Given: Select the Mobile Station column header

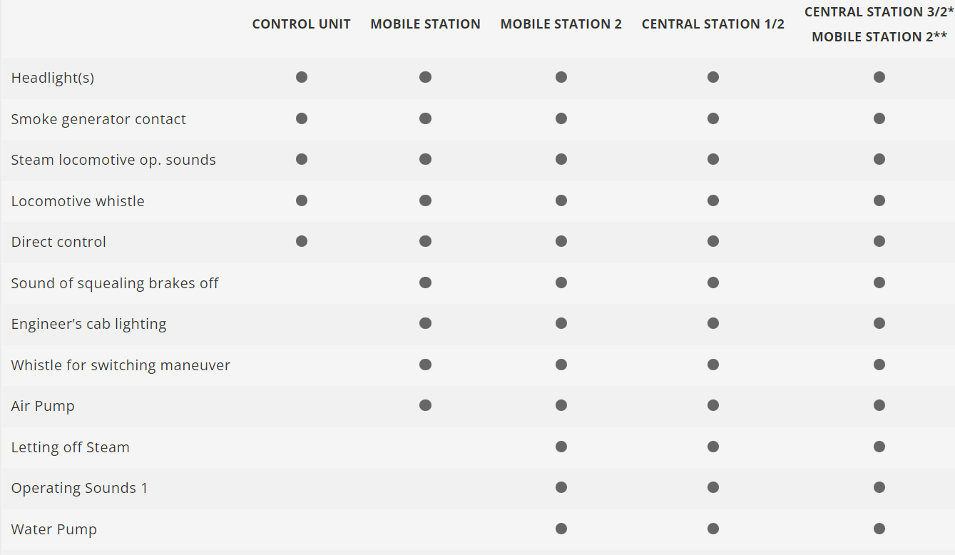Looking at the screenshot, I should [x=425, y=24].
